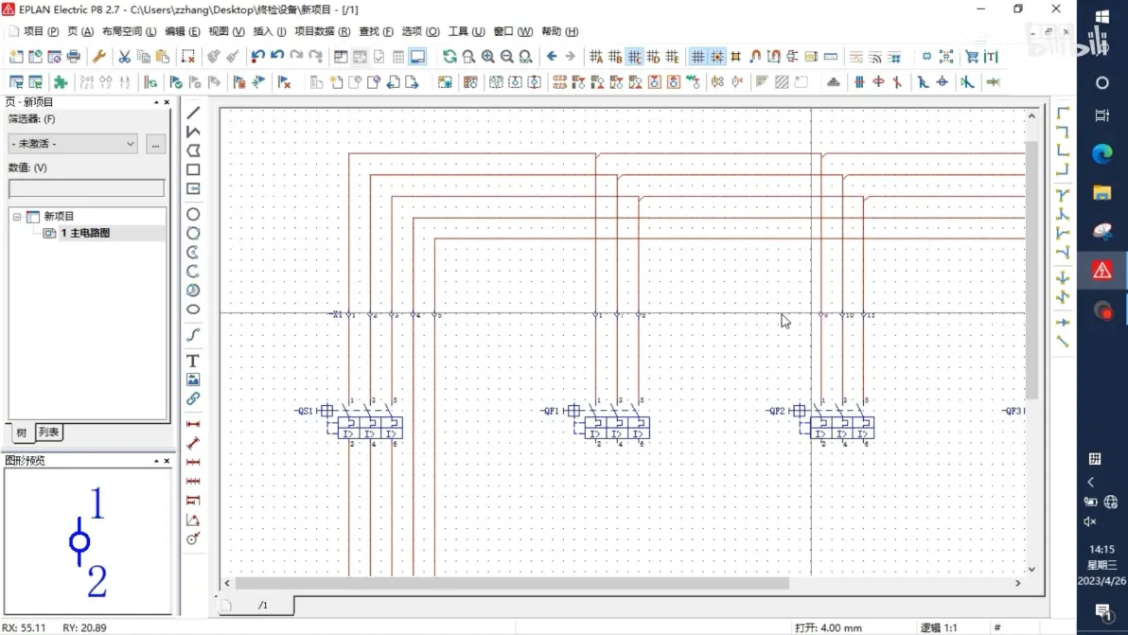Image resolution: width=1128 pixels, height=635 pixels.
Task: Insert an image file with the picture tool
Action: (193, 379)
